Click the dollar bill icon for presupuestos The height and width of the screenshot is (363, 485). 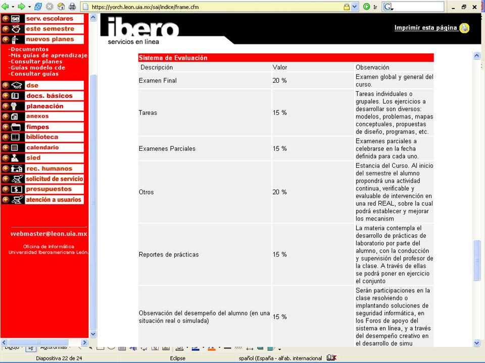coord(16,189)
